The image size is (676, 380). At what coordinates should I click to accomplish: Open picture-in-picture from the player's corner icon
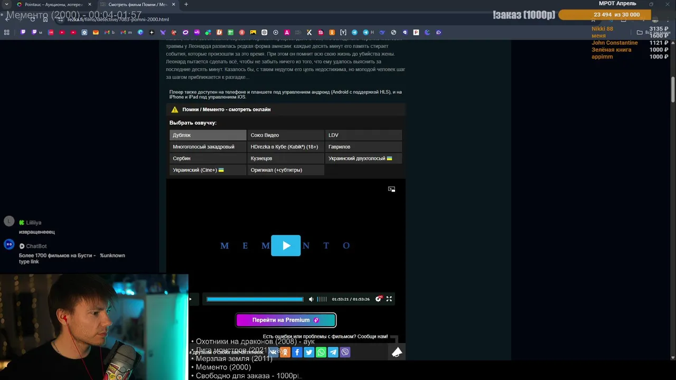pos(391,189)
